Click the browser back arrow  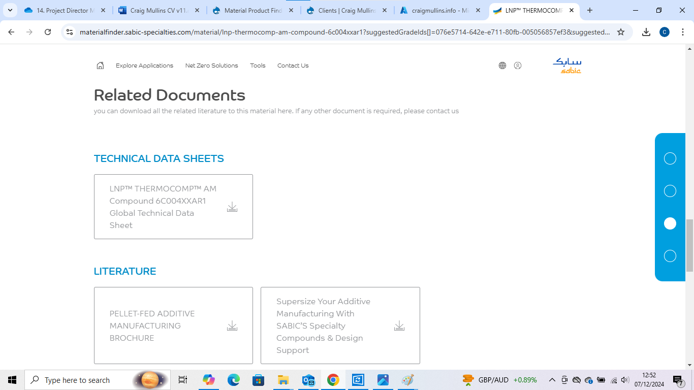pos(11,32)
